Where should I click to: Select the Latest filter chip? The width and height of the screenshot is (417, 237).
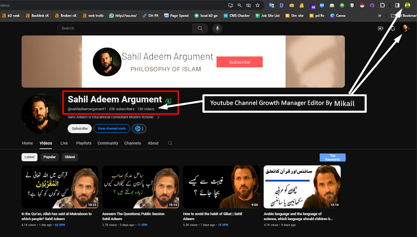[29, 157]
